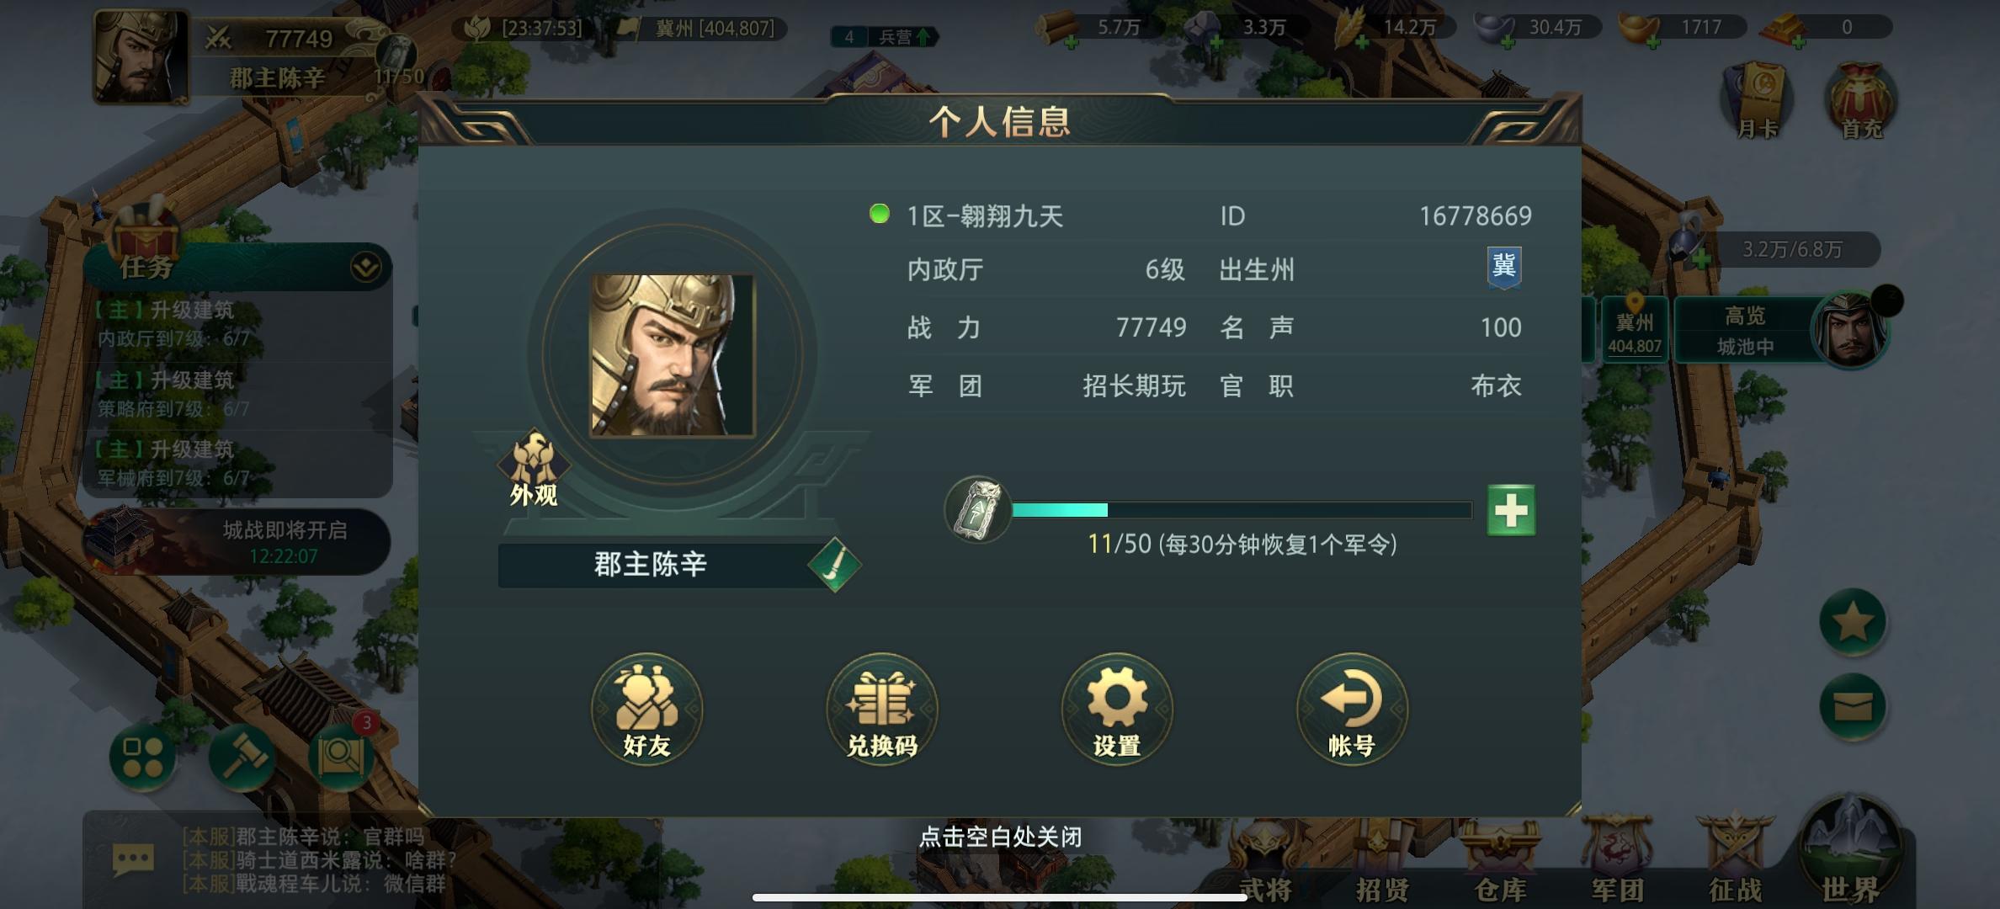The image size is (2000, 909).
Task: Add military orders with green plus
Action: (1511, 510)
